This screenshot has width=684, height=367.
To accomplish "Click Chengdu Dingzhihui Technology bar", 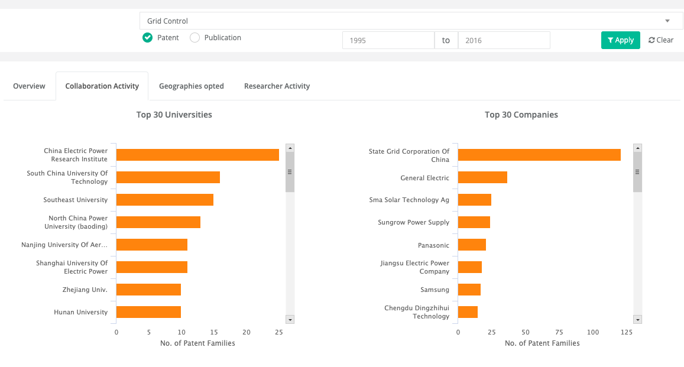I will click(468, 312).
